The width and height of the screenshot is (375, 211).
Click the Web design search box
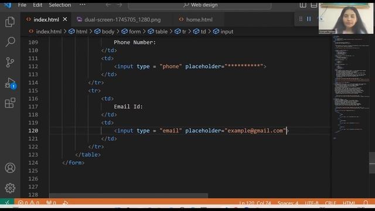click(x=200, y=5)
